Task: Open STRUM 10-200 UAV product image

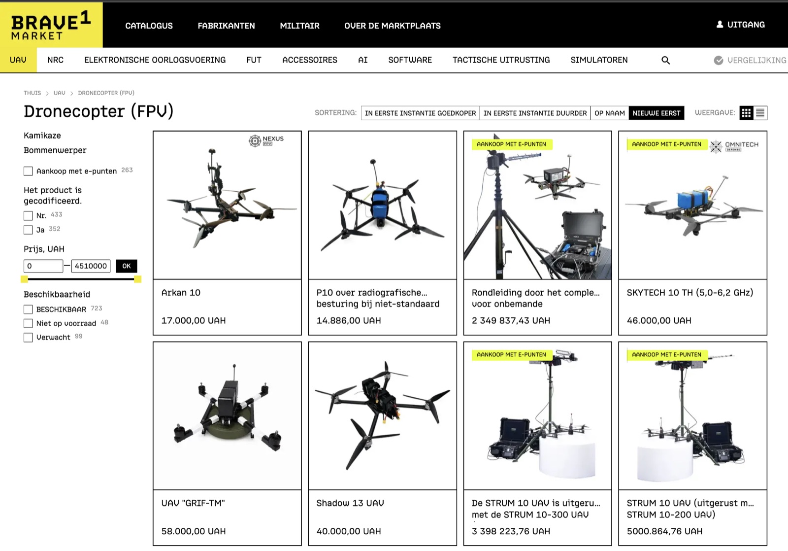Action: click(692, 415)
